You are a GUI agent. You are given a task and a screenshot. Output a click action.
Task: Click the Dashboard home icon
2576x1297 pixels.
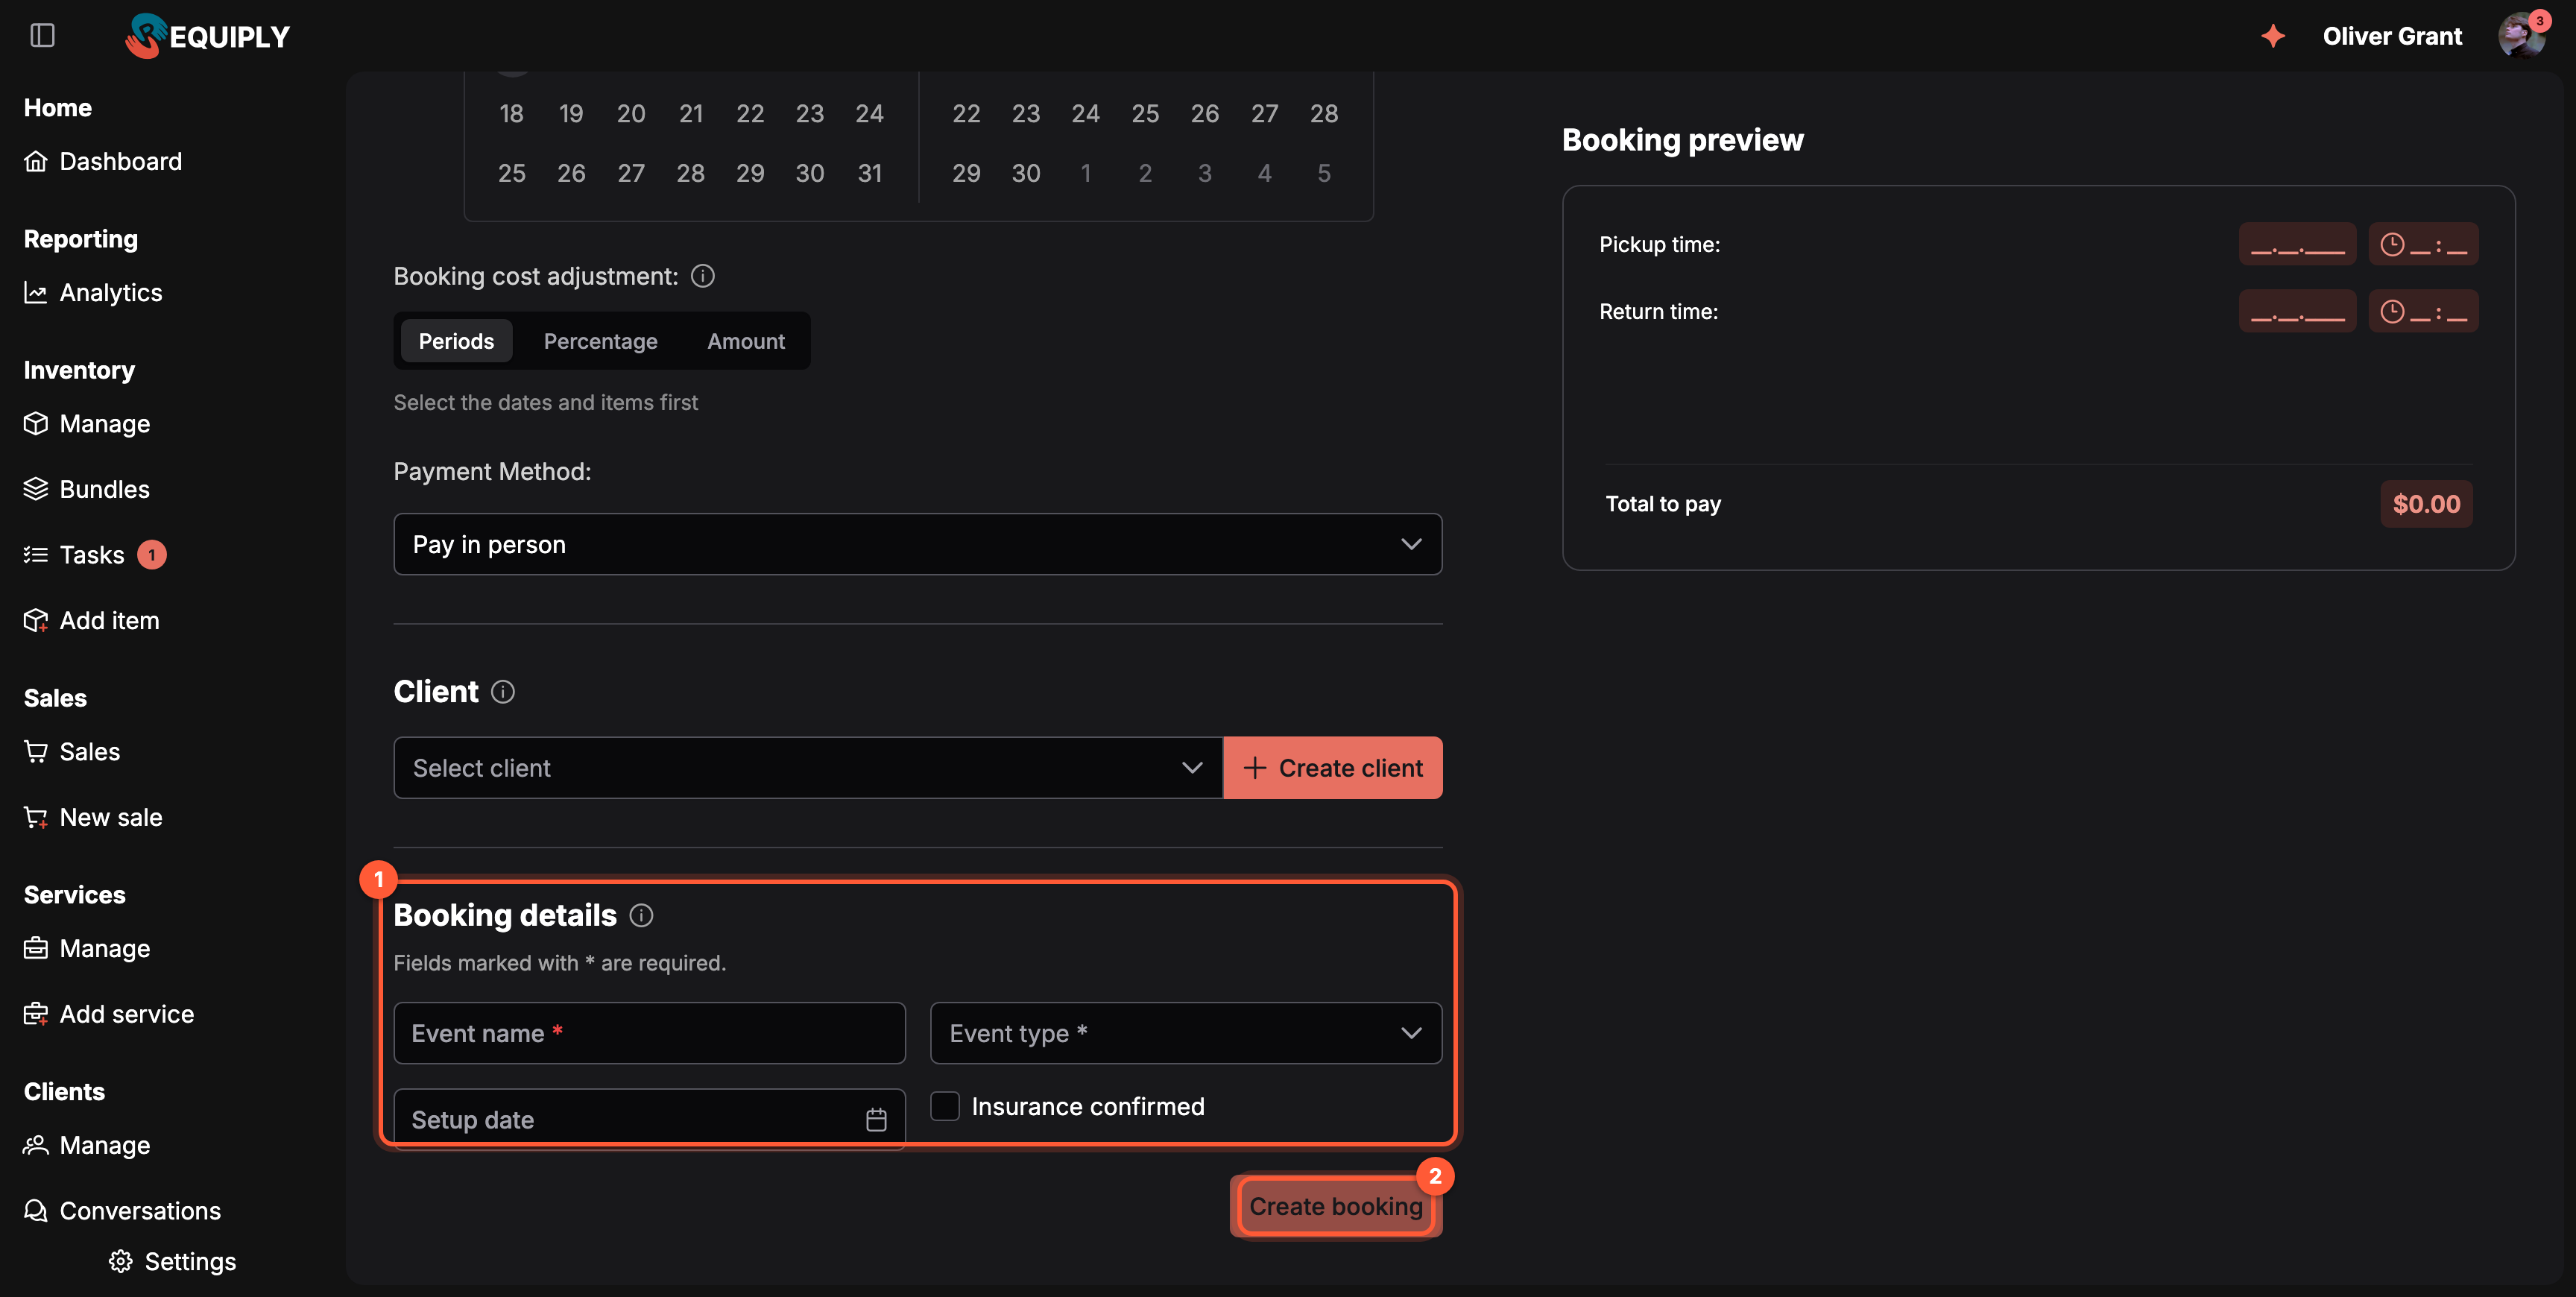coord(36,161)
